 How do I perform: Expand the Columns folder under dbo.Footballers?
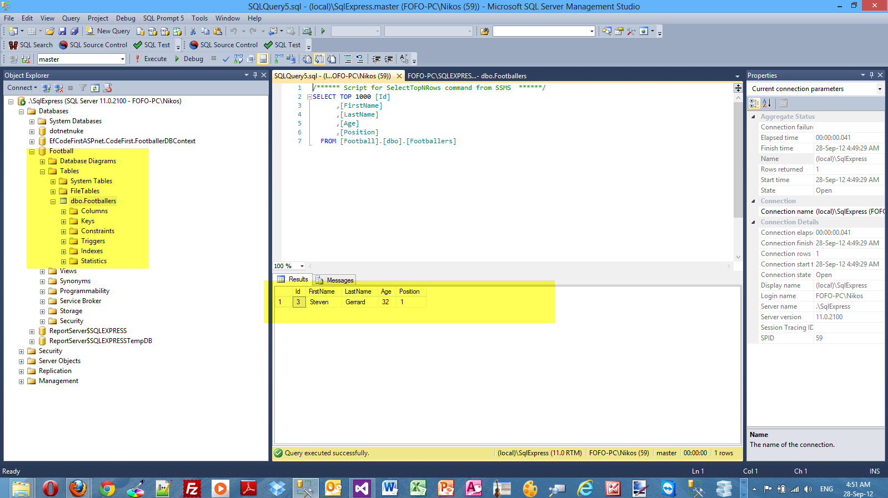click(x=63, y=212)
